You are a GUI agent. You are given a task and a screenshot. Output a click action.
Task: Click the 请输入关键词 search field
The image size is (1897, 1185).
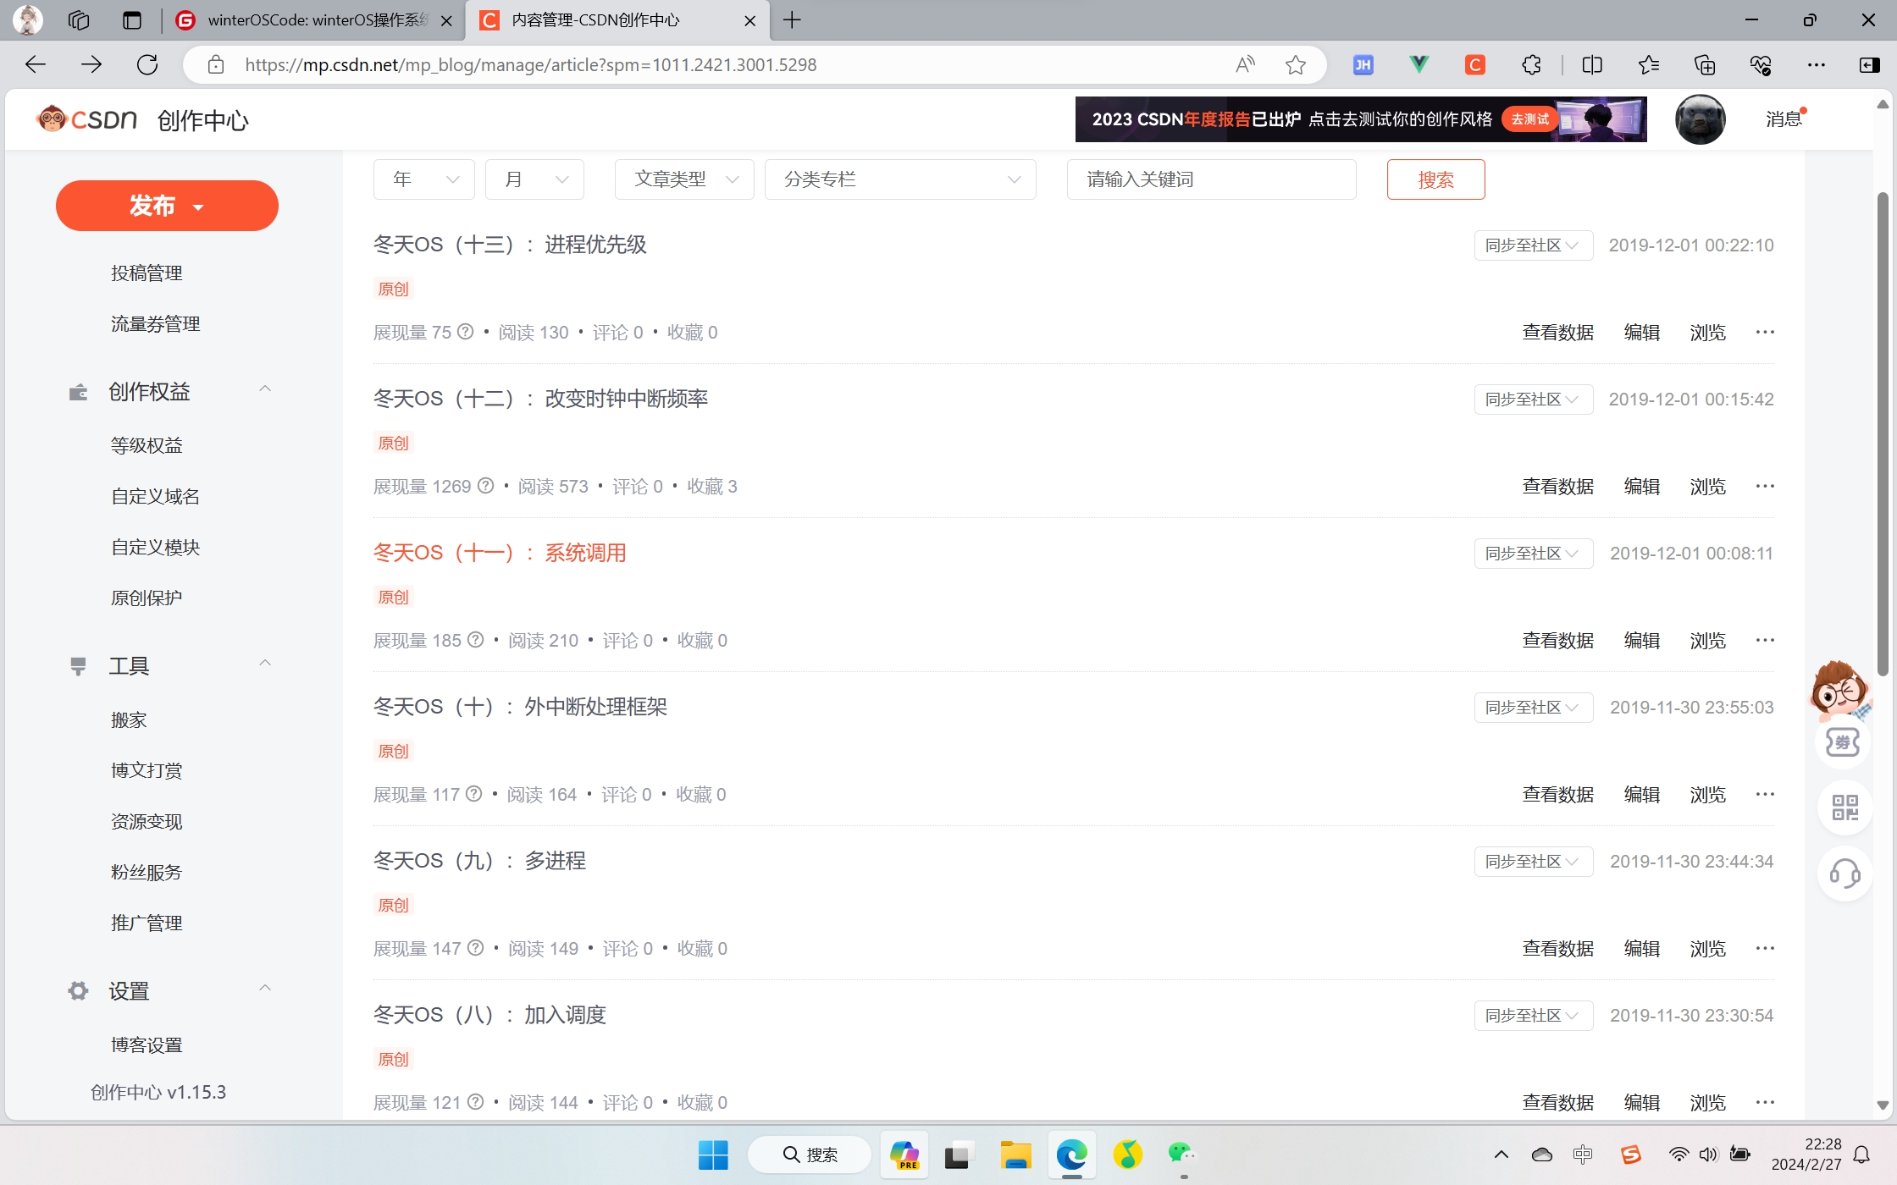[1212, 179]
